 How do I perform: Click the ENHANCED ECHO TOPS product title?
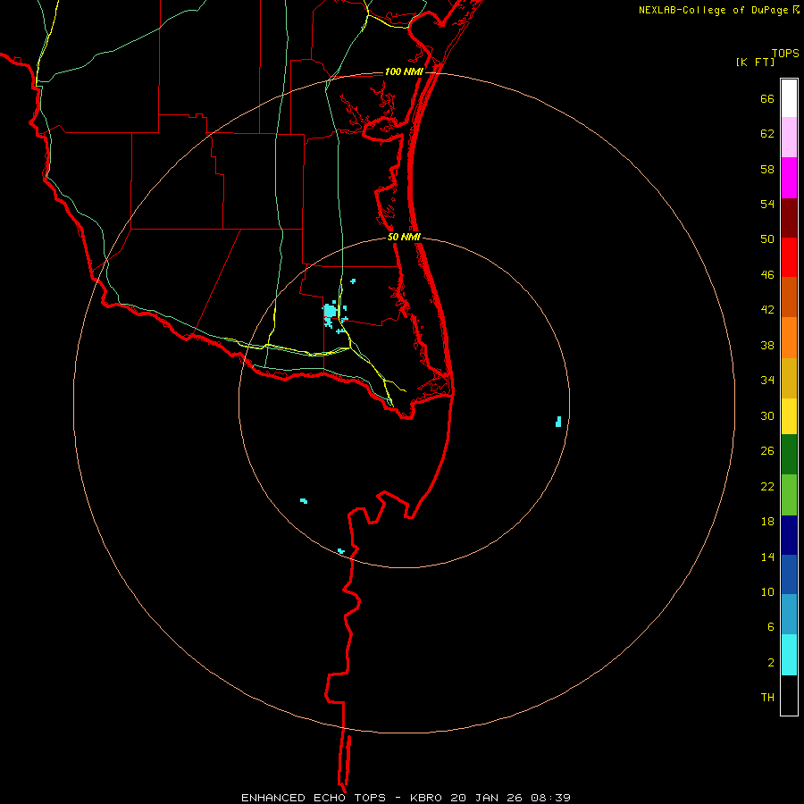314,798
